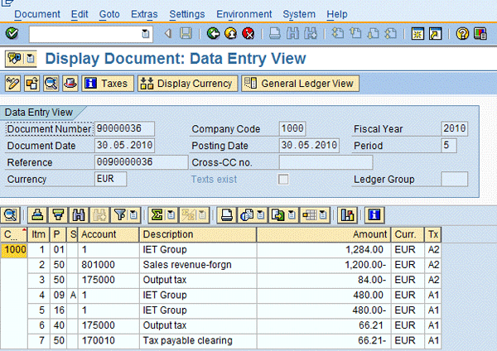Click the yellow Help question mark icon
497x351 pixels.
tap(462, 33)
